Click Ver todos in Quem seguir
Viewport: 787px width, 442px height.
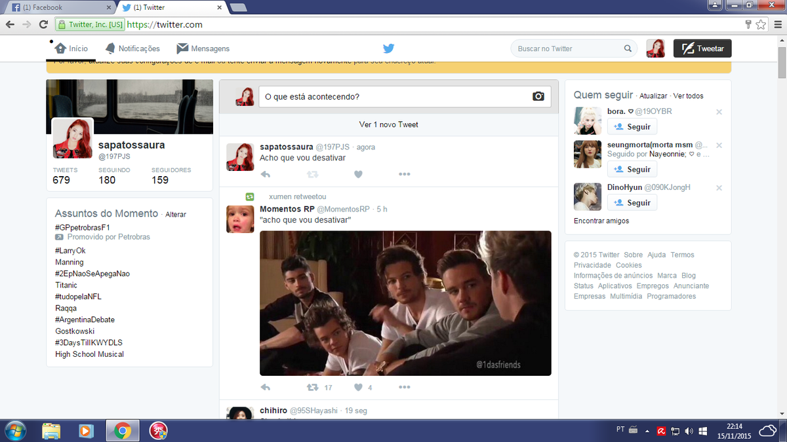(x=689, y=96)
